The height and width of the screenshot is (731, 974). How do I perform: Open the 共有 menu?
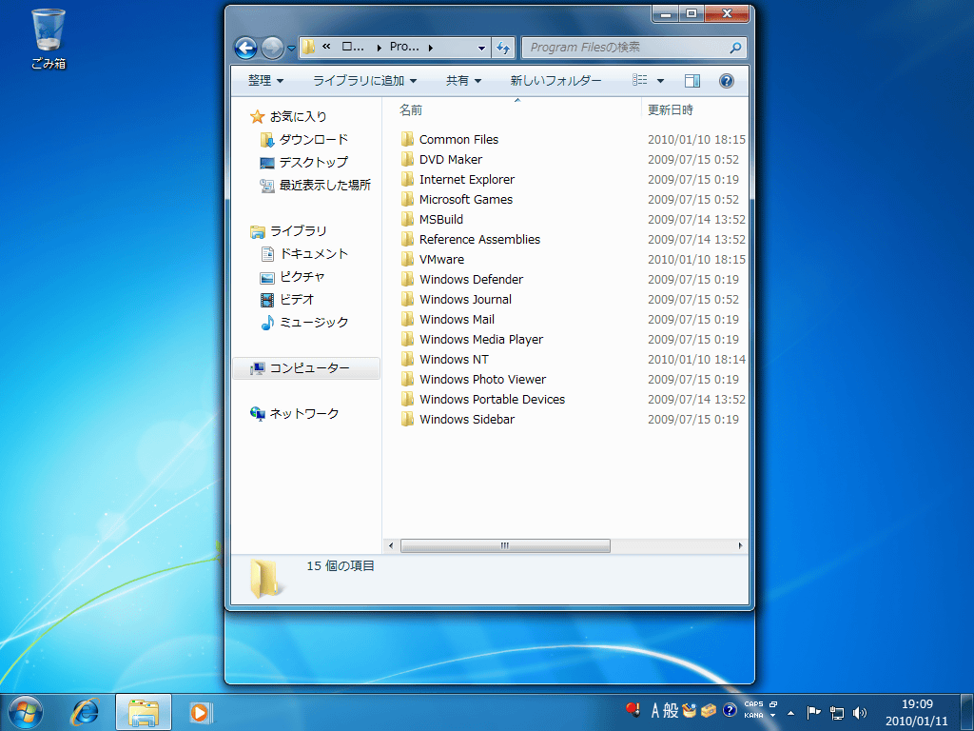pos(463,81)
